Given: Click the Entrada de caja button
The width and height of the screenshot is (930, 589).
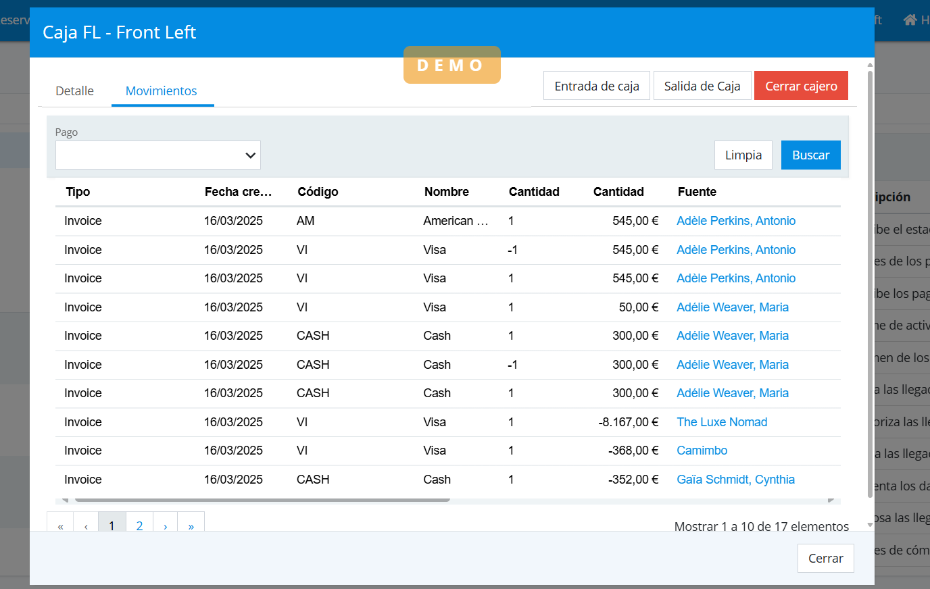Looking at the screenshot, I should (596, 86).
